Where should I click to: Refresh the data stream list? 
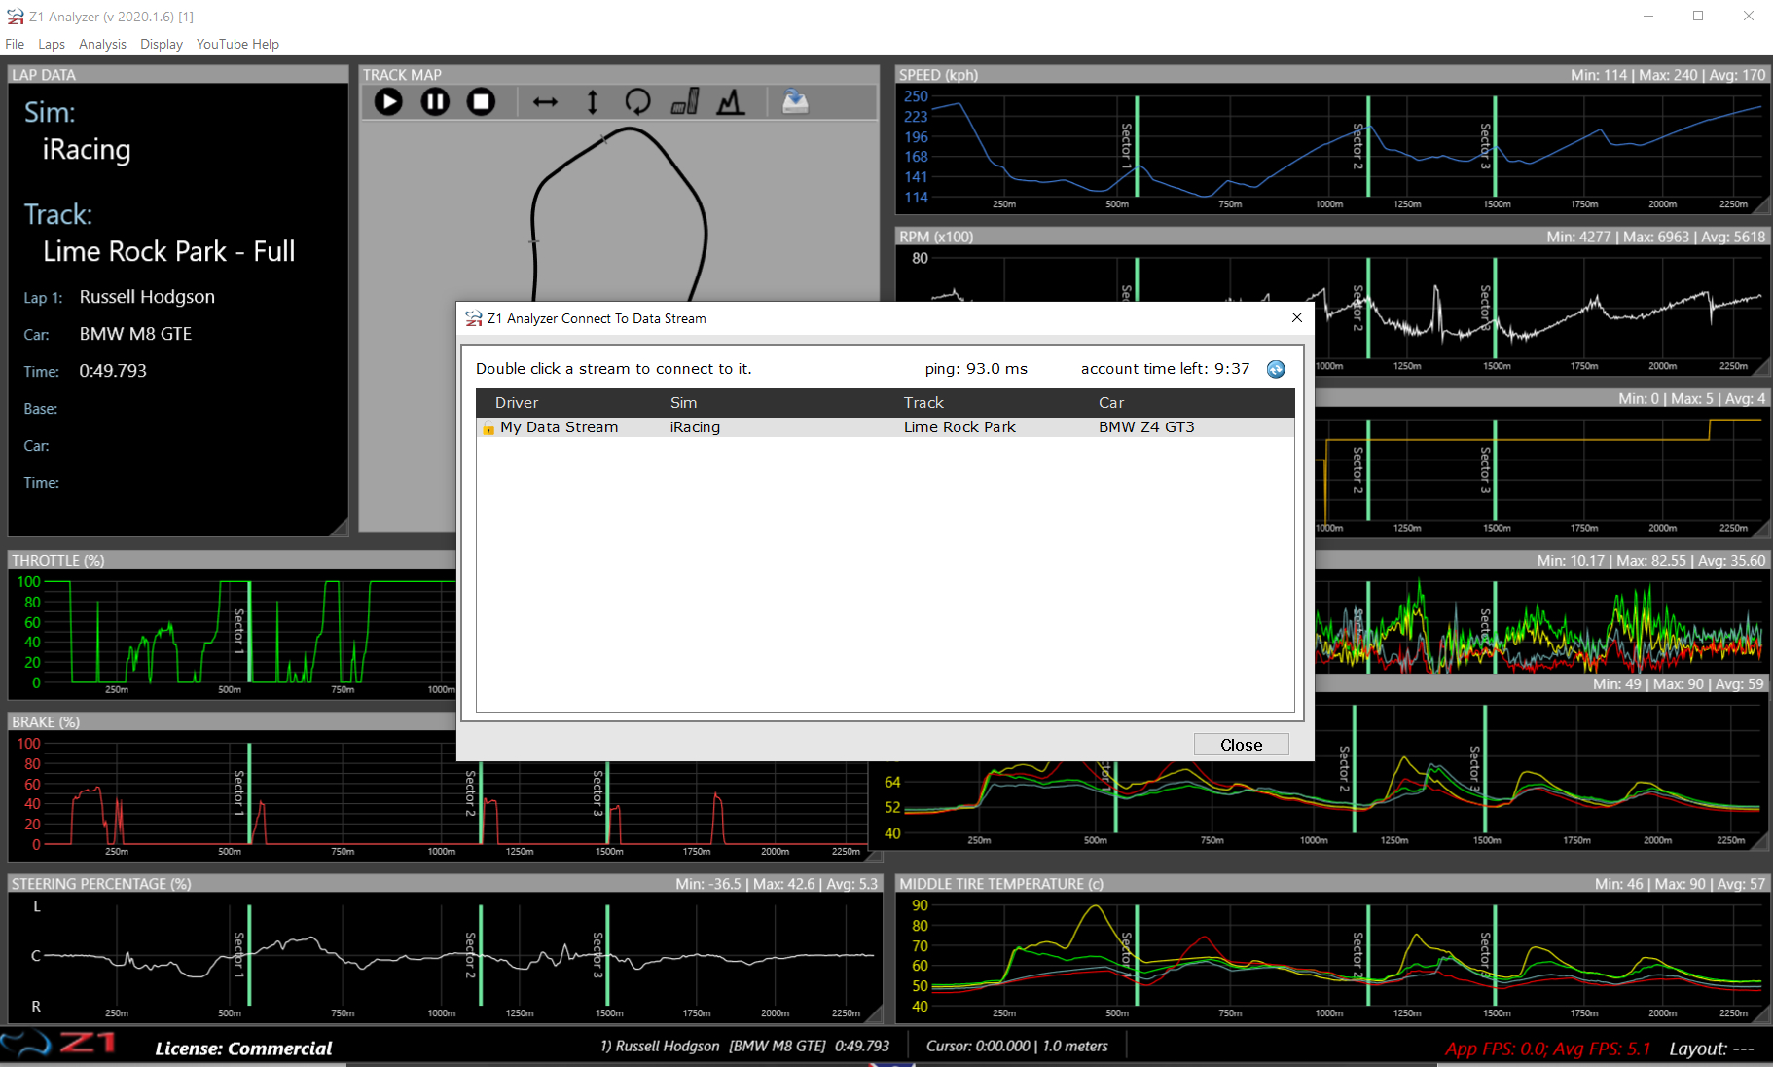(x=1276, y=369)
